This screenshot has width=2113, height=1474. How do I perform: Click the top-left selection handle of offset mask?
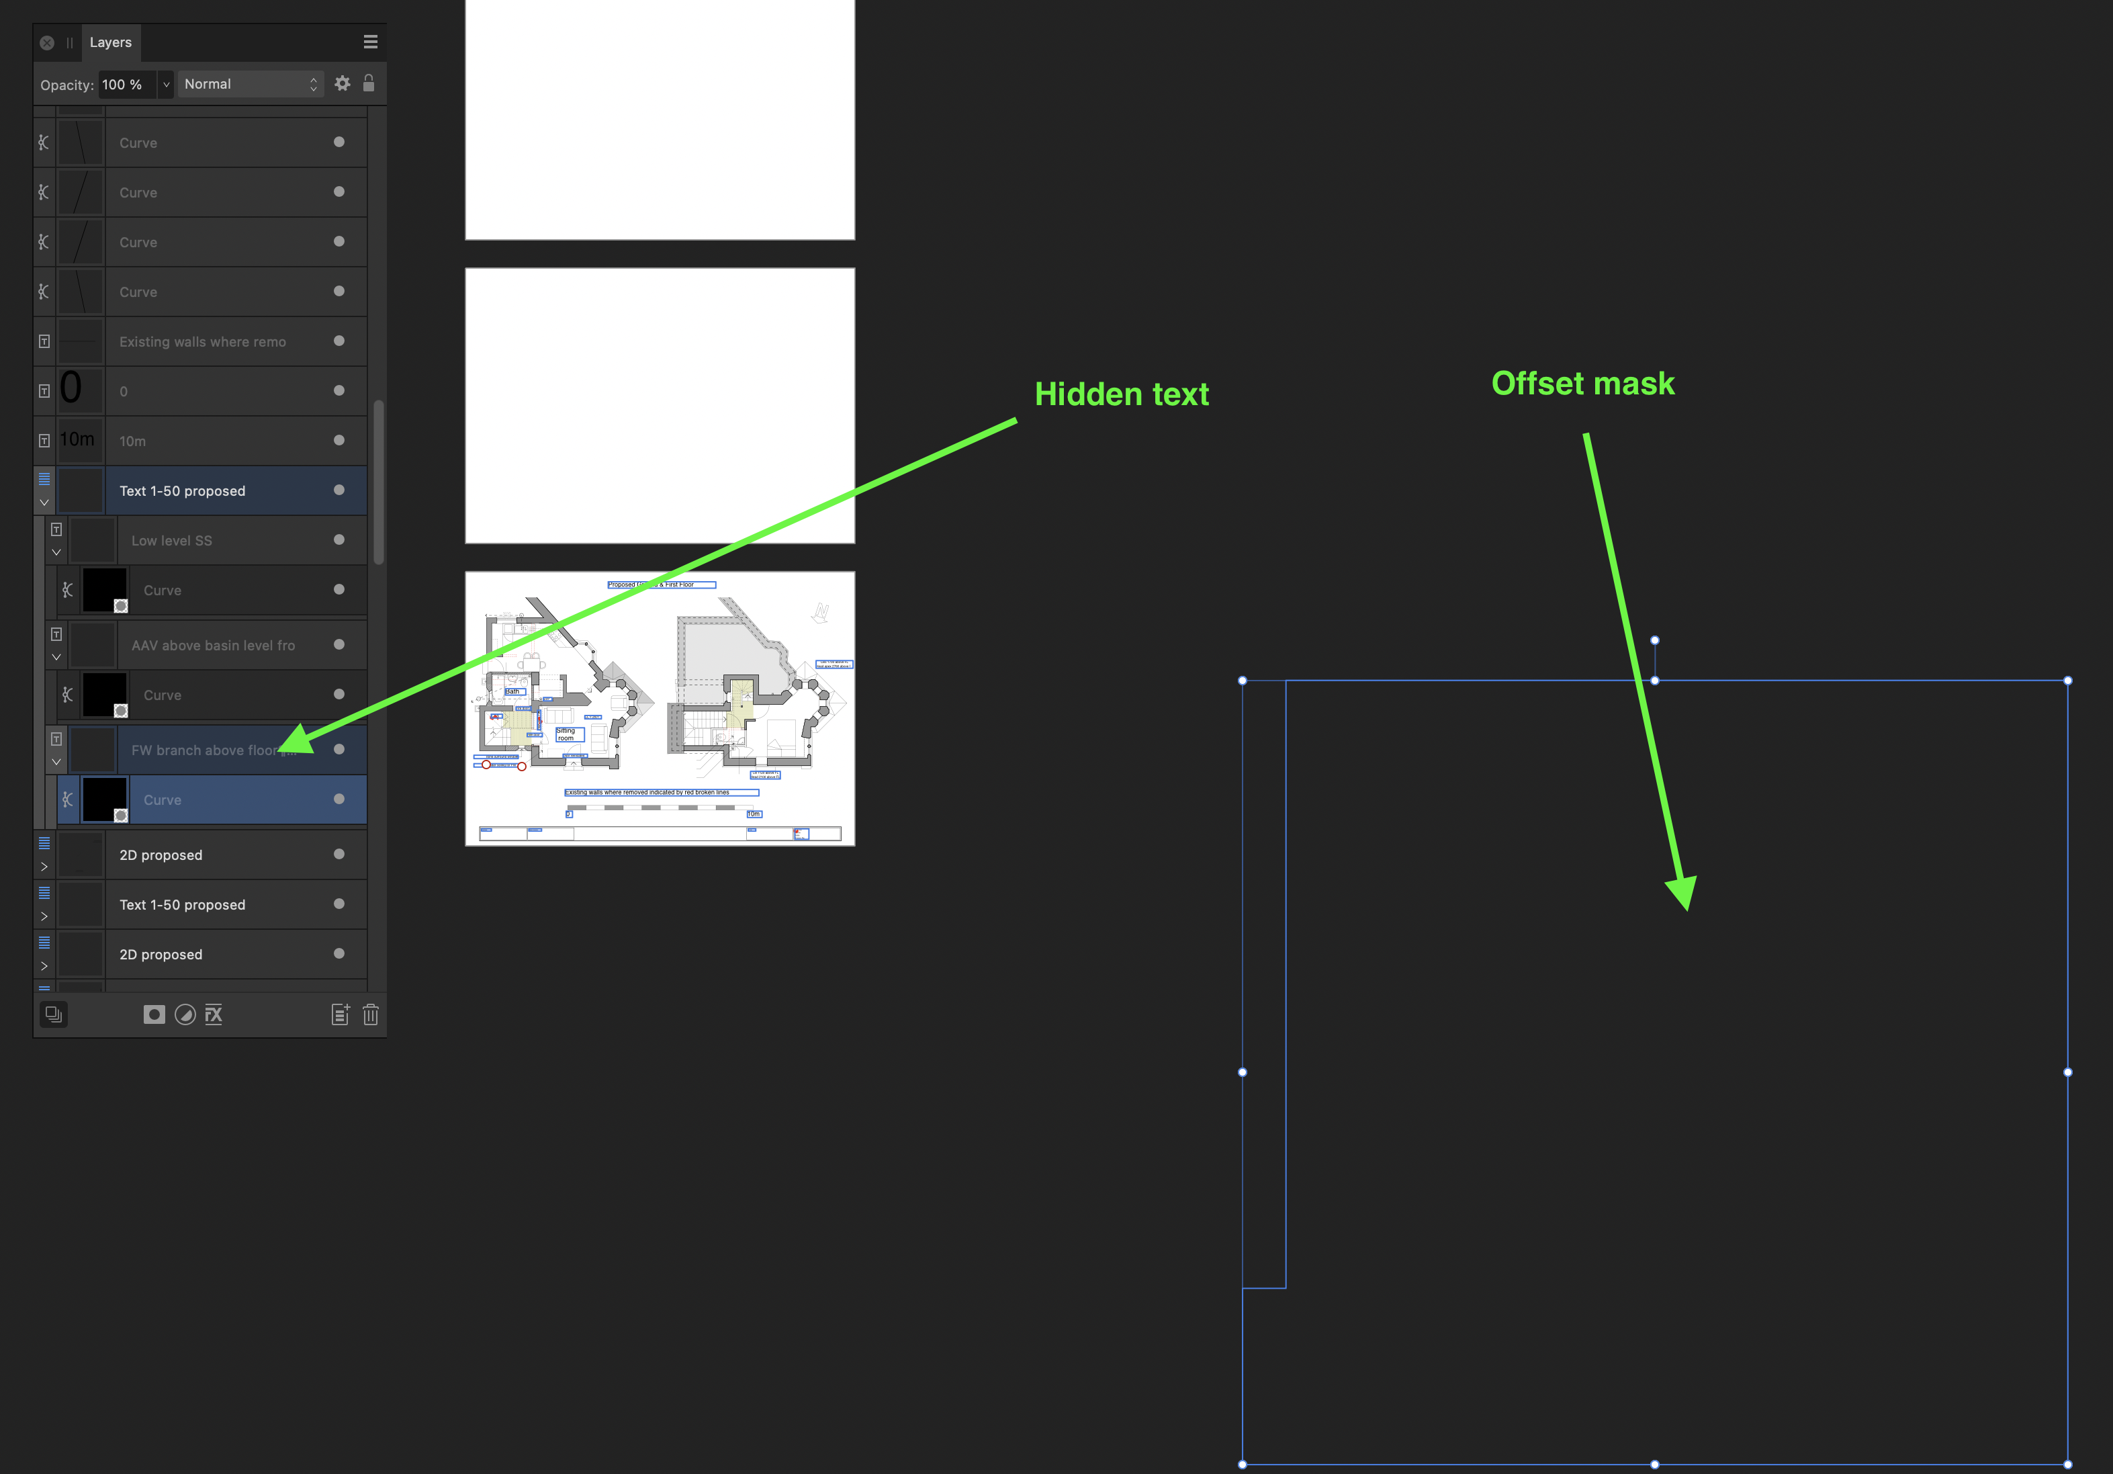pos(1243,681)
